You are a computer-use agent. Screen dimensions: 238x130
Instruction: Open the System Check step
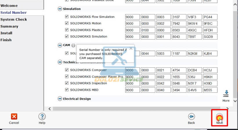click(x=14, y=19)
